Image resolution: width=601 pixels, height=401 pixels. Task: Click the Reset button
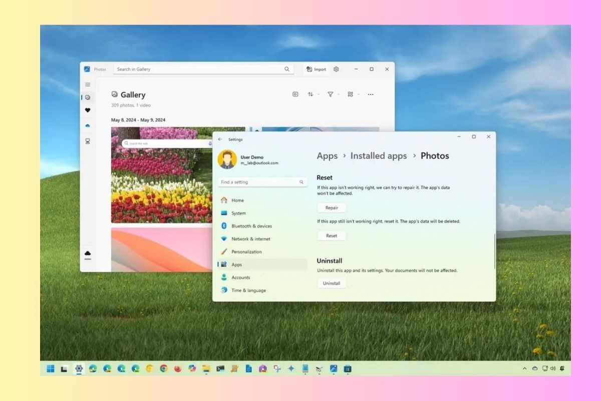332,236
